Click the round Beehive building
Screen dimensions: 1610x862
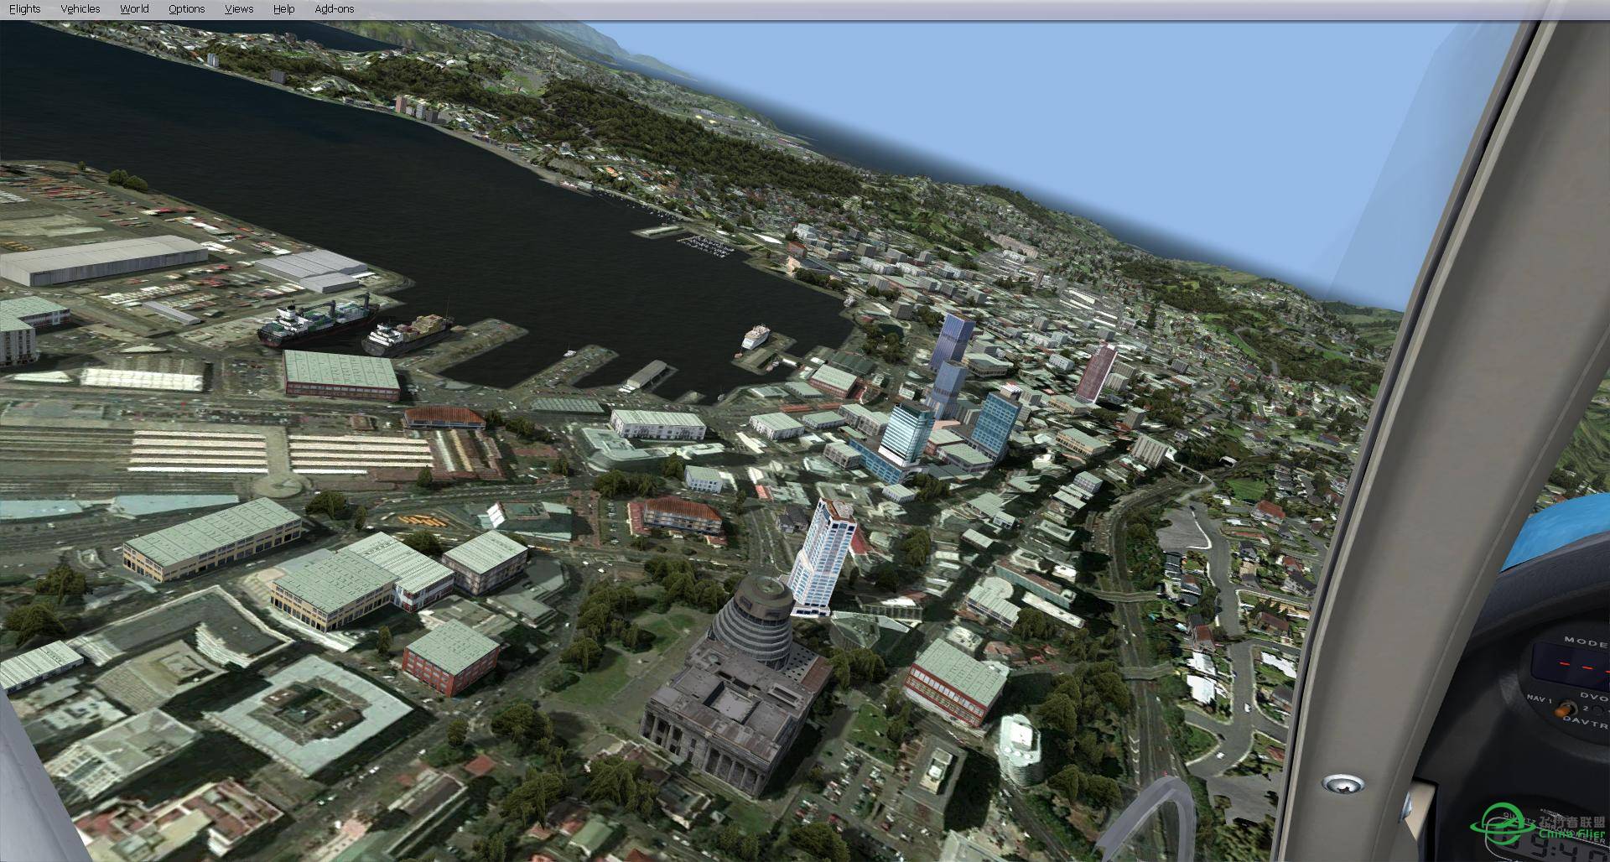(753, 621)
